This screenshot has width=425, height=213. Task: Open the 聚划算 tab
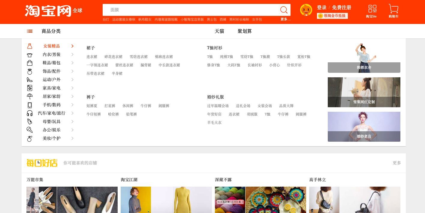(245, 31)
